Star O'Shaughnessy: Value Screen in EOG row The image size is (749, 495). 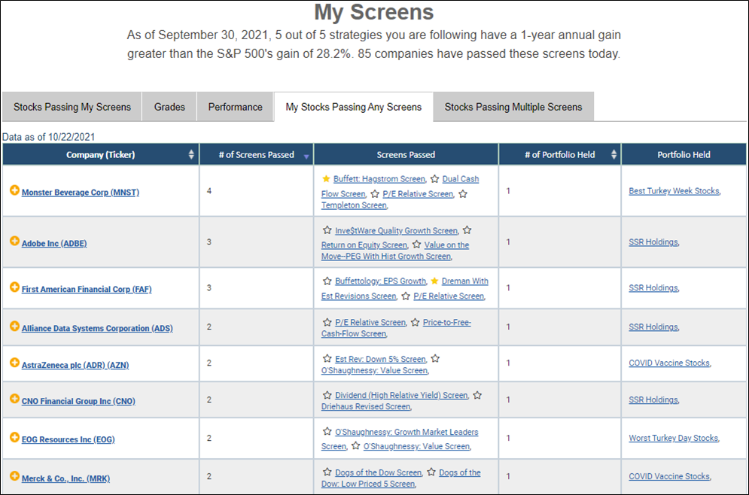(x=356, y=446)
